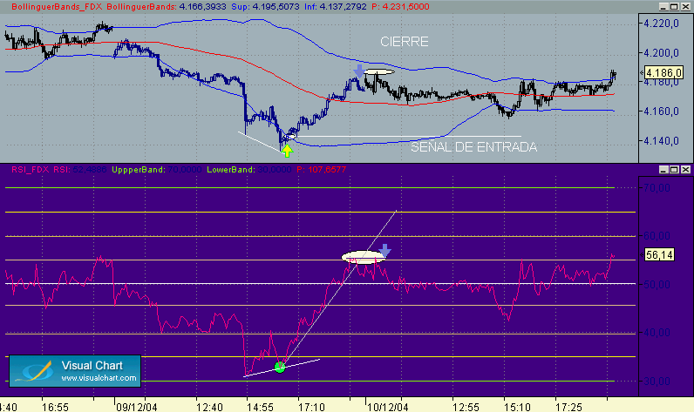Click the 10/12/04 date axis label
Image resolution: width=694 pixels, height=412 pixels.
coord(388,407)
